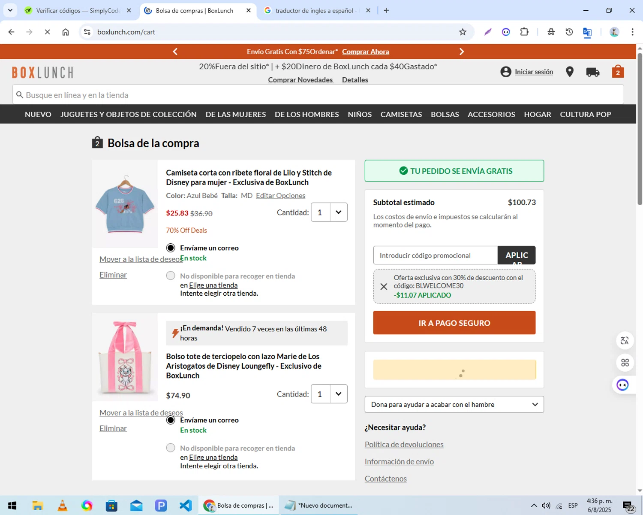Click the translate floating side icon
This screenshot has height=515, width=643.
click(625, 340)
